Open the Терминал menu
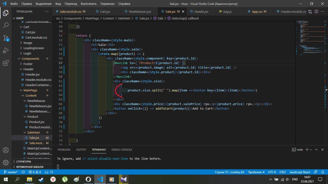Viewport: 328px width, 184px height. point(107,4)
